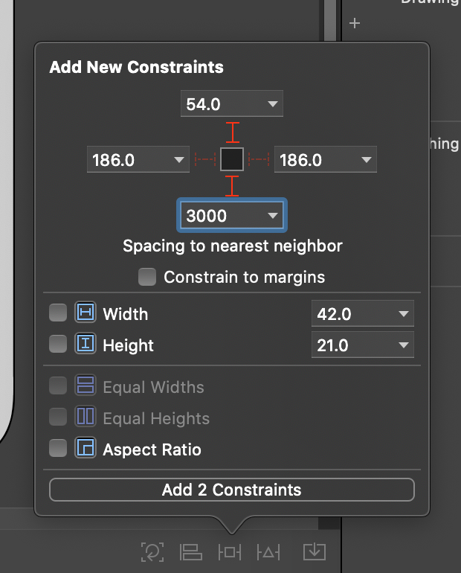The image size is (461, 573).
Task: Click the Embed In icon
Action: click(314, 551)
